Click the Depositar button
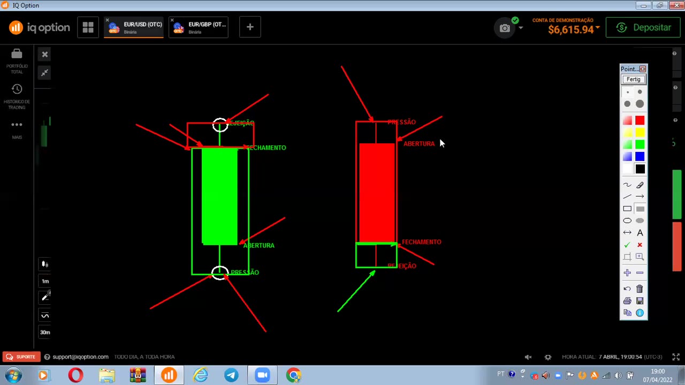 click(x=643, y=28)
